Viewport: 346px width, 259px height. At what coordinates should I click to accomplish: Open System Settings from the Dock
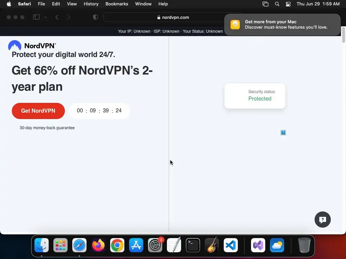(155, 245)
